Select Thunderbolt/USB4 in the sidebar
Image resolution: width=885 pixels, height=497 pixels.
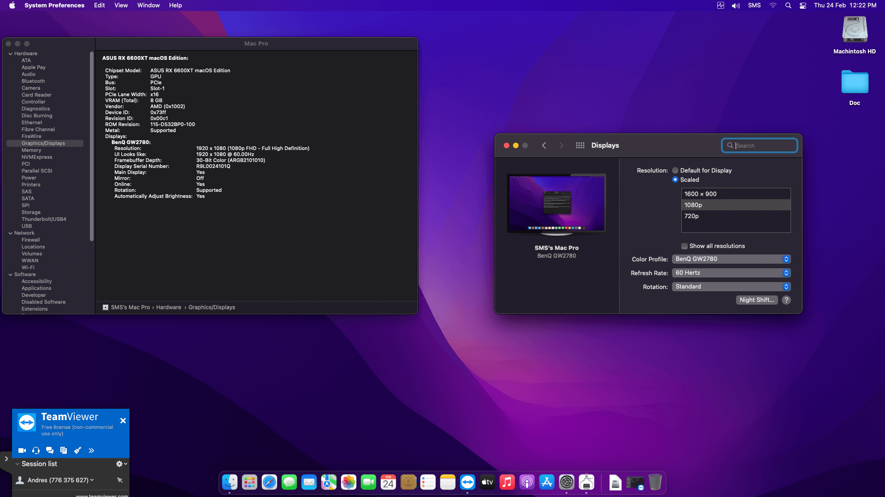pos(44,219)
